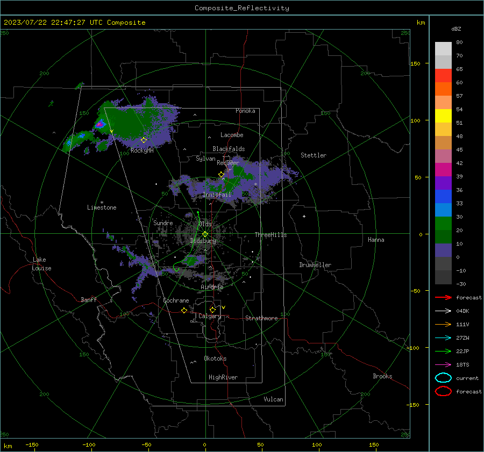The width and height of the screenshot is (484, 452).
Task: Click the Innisfail city label
Action: click(217, 195)
